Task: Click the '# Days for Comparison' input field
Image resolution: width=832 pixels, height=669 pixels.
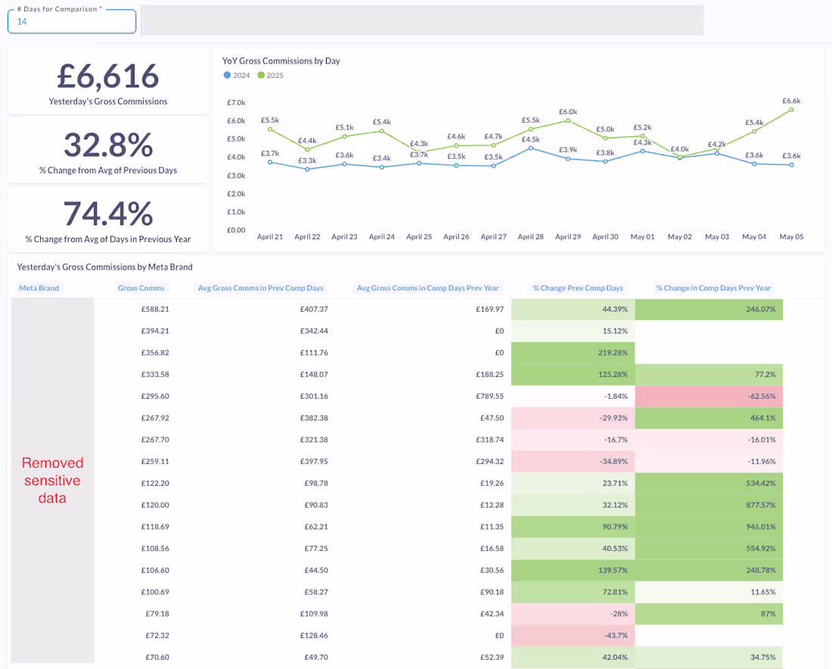Action: pyautogui.click(x=71, y=22)
